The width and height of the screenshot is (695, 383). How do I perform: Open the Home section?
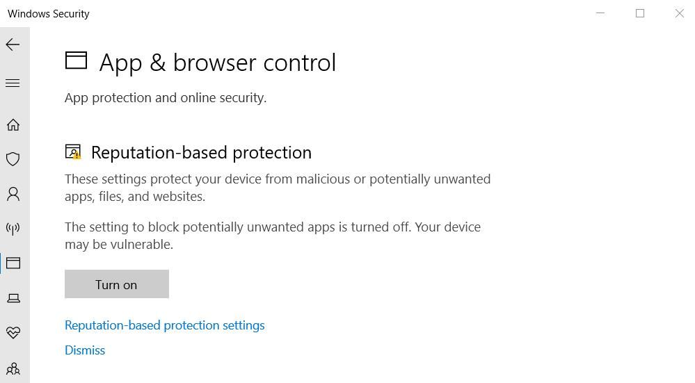tap(13, 125)
